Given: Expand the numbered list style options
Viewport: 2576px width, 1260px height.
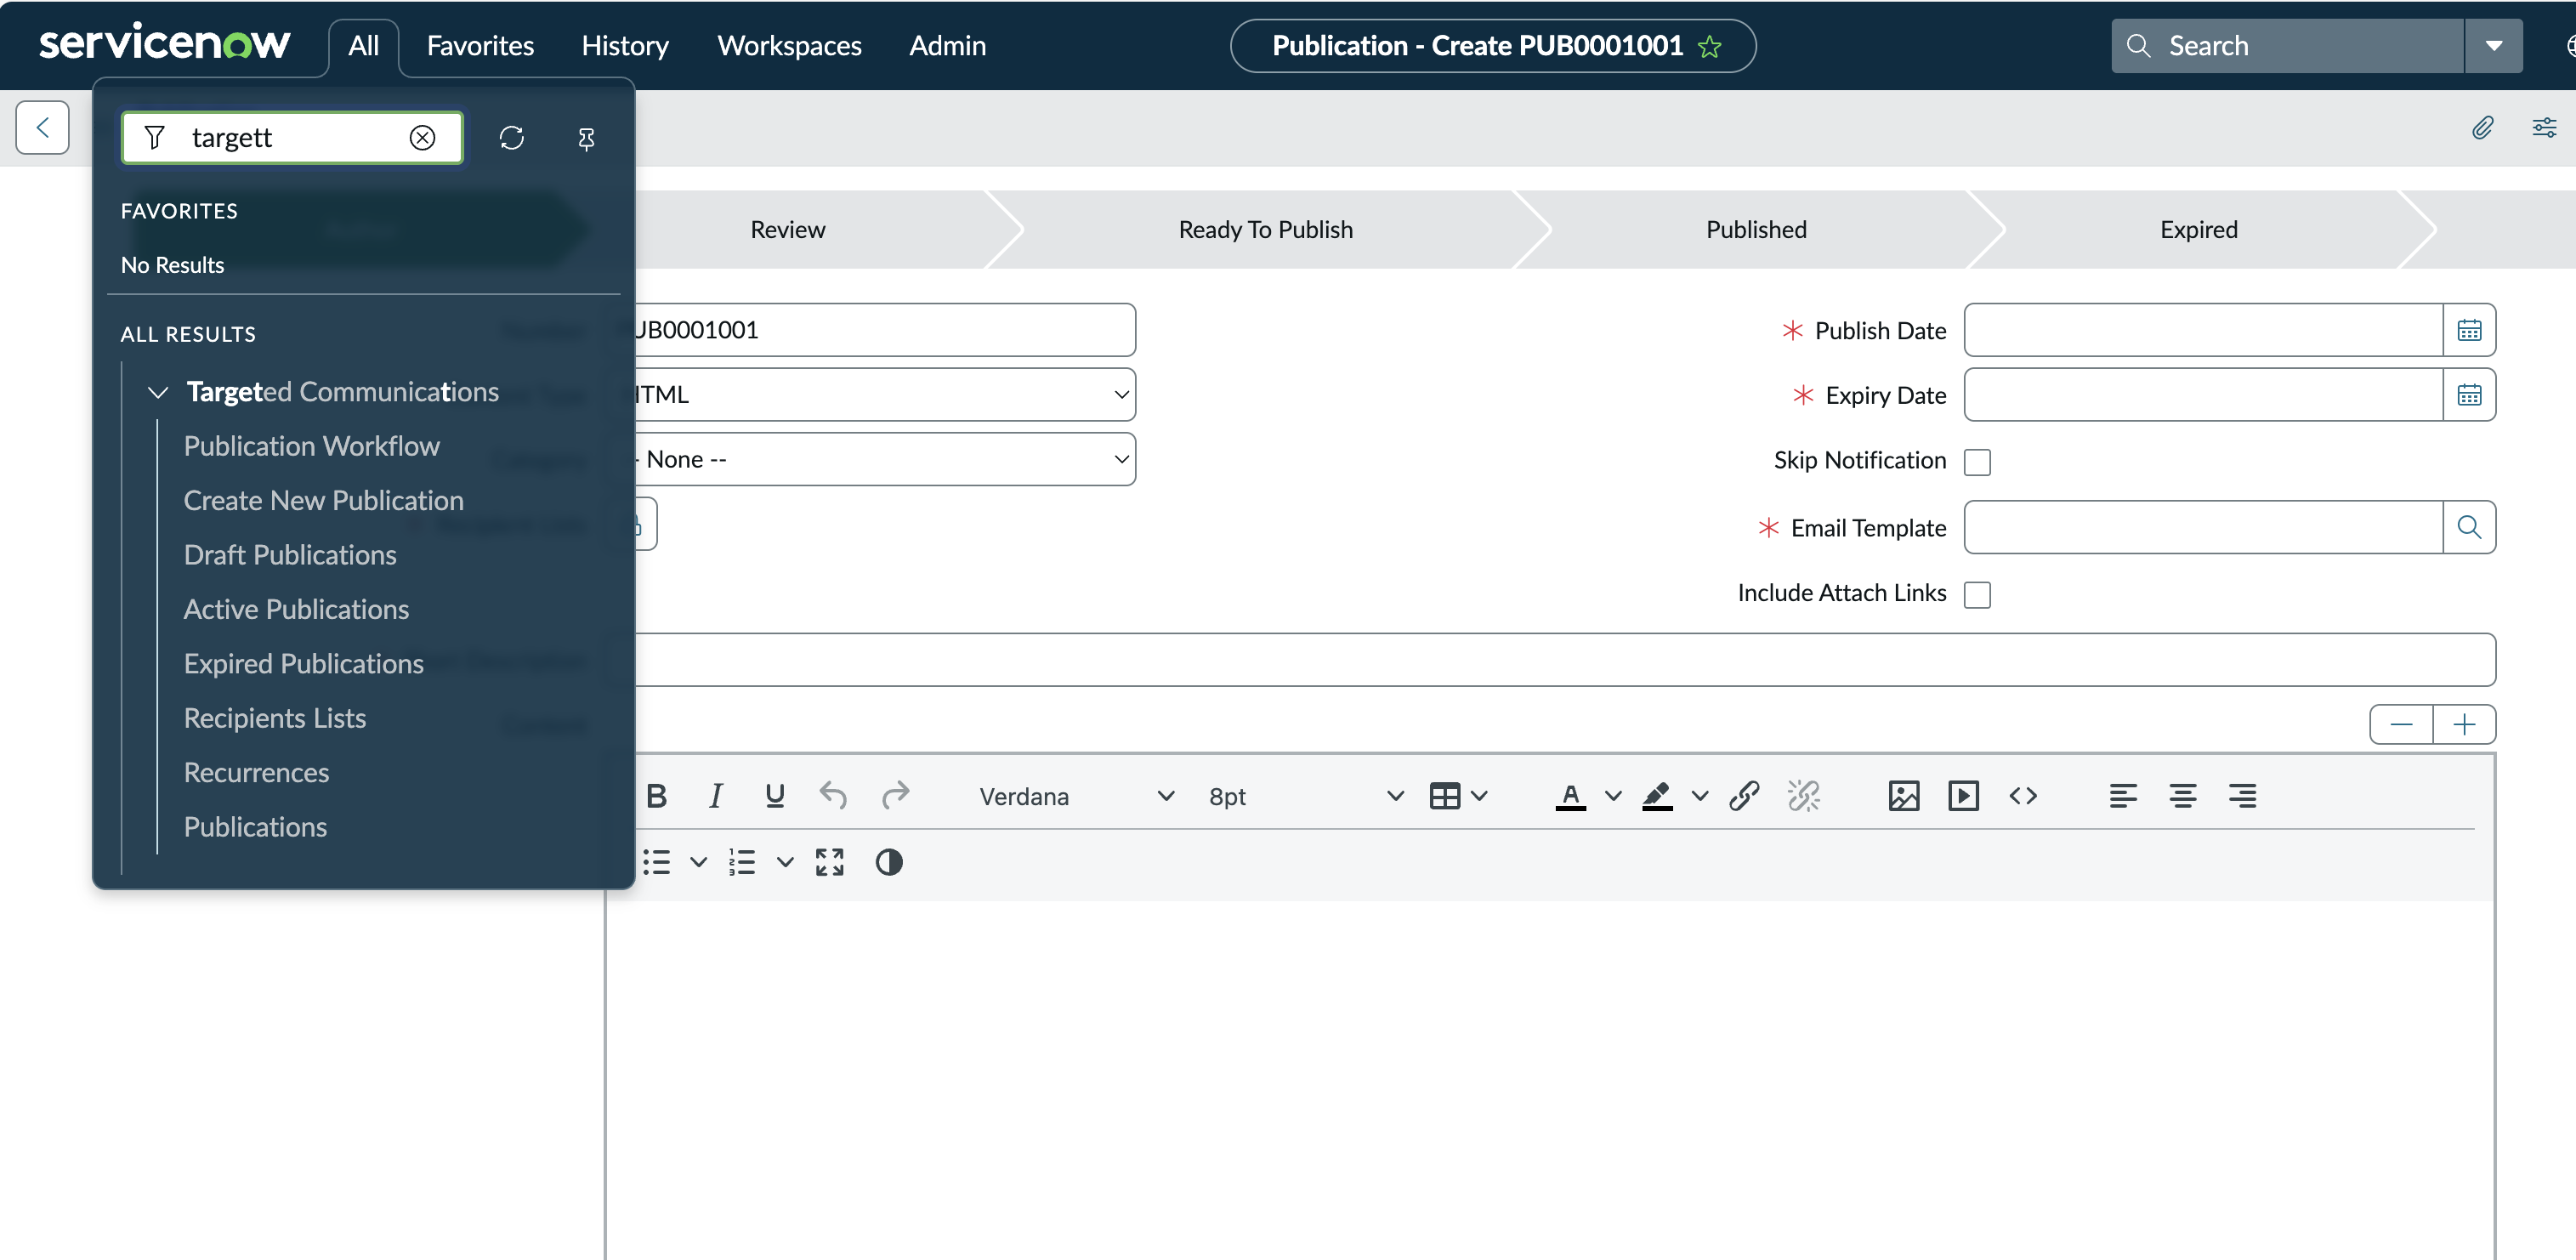Looking at the screenshot, I should (785, 862).
